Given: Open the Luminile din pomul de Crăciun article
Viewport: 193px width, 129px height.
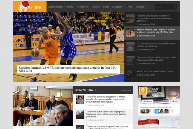Looking at the screenshot, I should click(x=107, y=127).
